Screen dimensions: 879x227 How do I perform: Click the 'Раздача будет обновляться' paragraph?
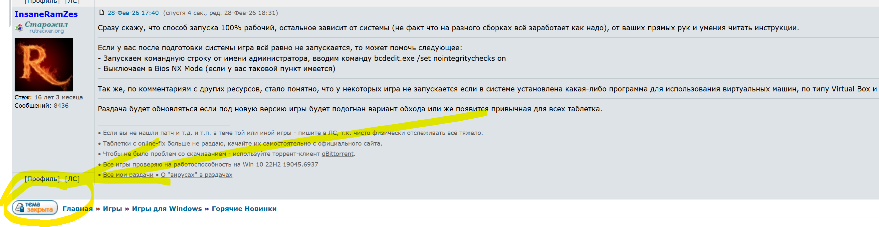pos(350,109)
